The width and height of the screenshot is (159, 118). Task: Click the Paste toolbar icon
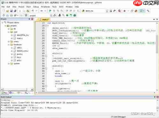[x=28, y=11]
